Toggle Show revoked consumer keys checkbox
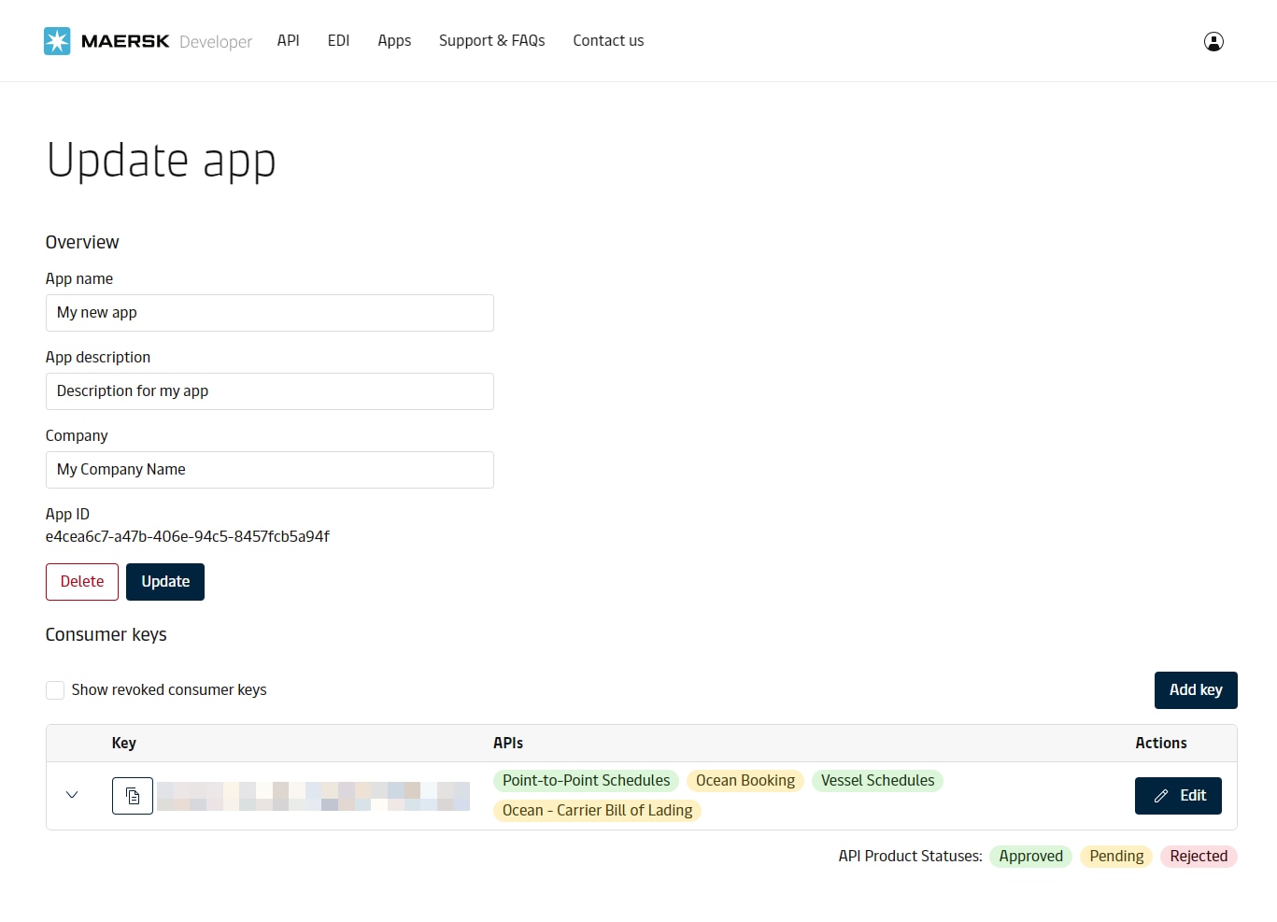The width and height of the screenshot is (1277, 922). click(55, 690)
